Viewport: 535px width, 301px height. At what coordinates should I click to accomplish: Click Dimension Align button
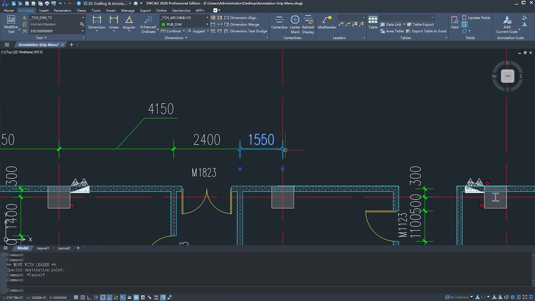(240, 18)
